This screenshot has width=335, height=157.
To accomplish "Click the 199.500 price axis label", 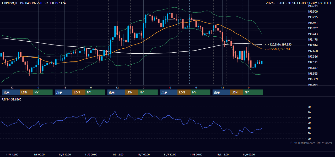I will coord(313,12).
